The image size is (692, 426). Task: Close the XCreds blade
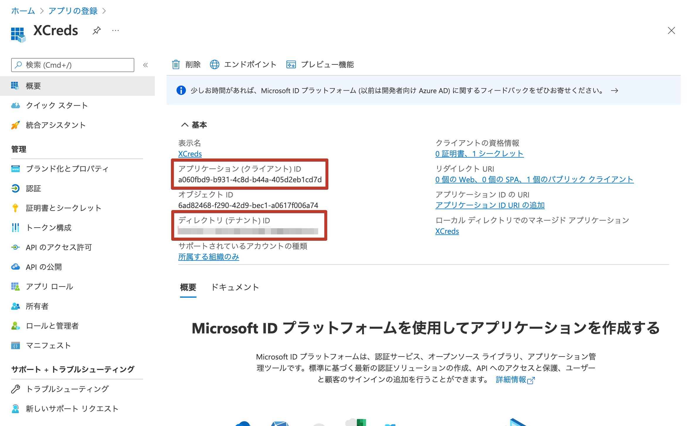[671, 30]
